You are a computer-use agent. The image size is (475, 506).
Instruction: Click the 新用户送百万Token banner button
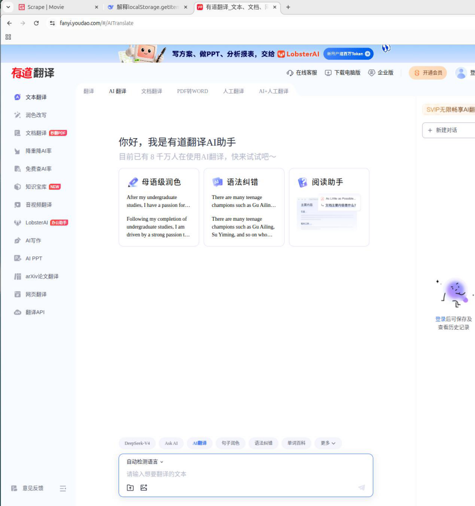pos(349,54)
